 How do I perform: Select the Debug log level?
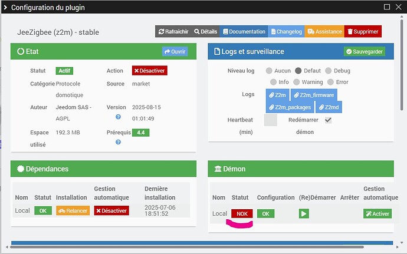(x=329, y=71)
